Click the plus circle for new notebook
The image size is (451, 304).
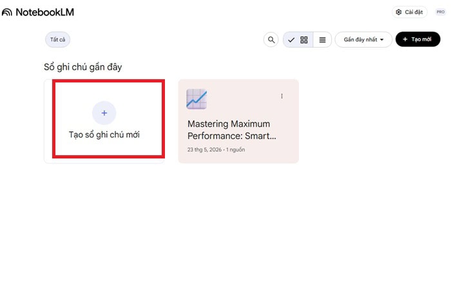point(104,113)
